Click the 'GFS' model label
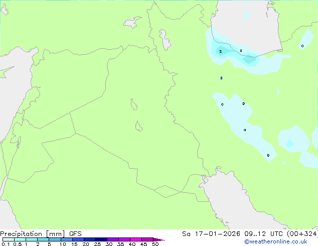Viewport: 318px width, 246px height. pos(75,234)
